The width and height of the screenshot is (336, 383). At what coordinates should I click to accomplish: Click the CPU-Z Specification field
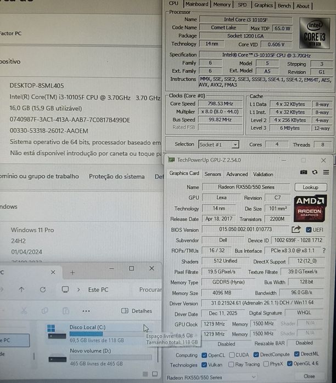(266, 55)
